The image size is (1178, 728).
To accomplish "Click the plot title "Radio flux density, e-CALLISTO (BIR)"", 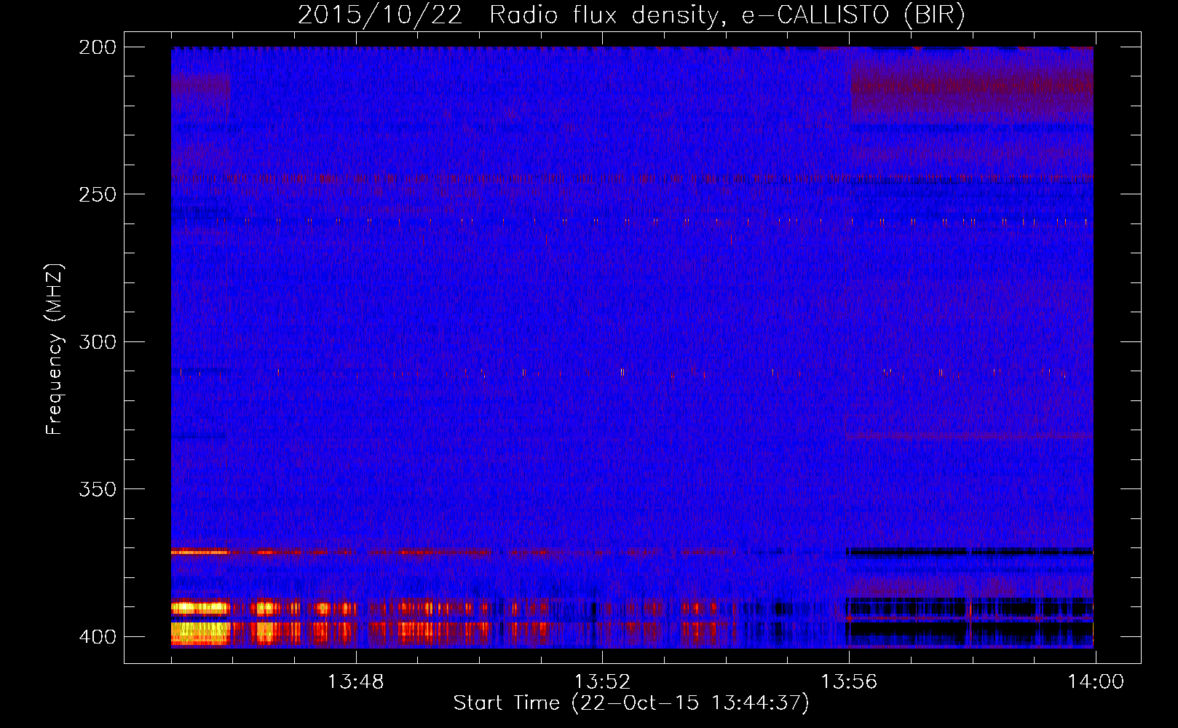I will click(727, 15).
